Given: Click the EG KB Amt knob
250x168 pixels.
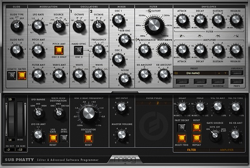Looking at the screenshot, I should click(x=235, y=135).
